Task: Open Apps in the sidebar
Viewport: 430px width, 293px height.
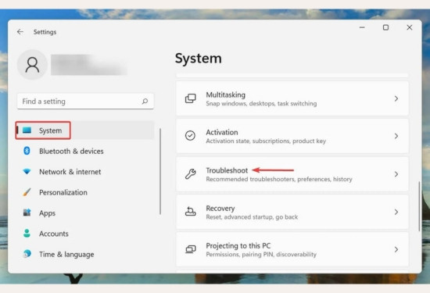Action: pyautogui.click(x=47, y=213)
